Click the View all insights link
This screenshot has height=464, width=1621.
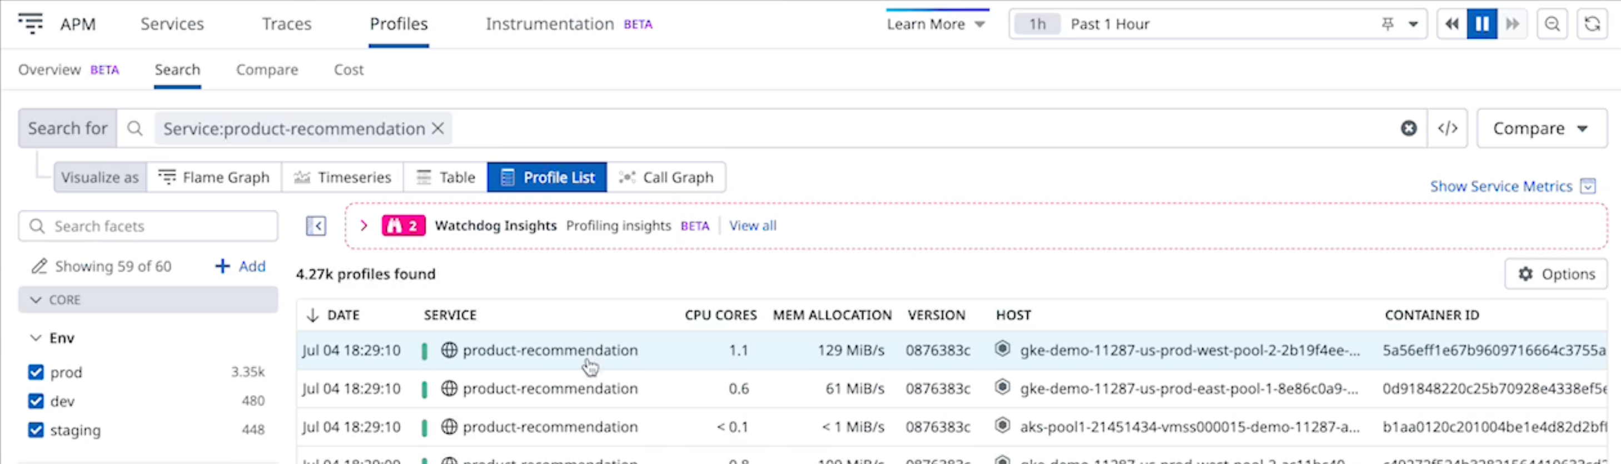753,225
